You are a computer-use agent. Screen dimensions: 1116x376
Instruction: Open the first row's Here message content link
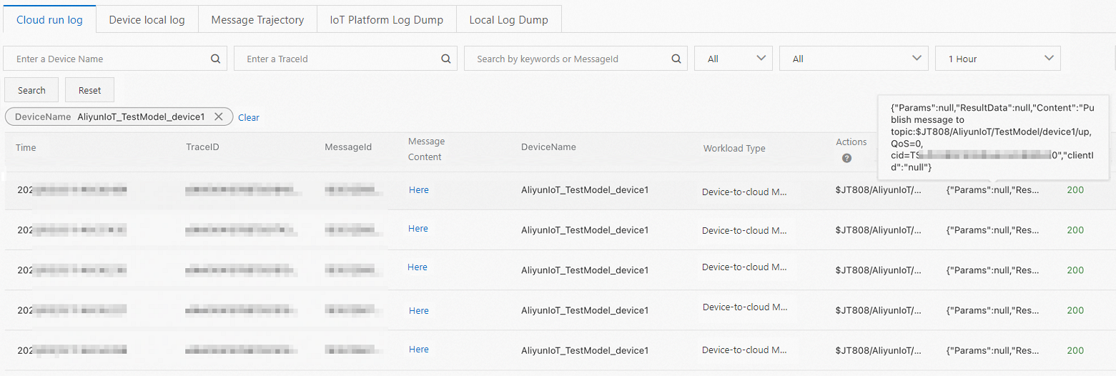pyautogui.click(x=418, y=190)
